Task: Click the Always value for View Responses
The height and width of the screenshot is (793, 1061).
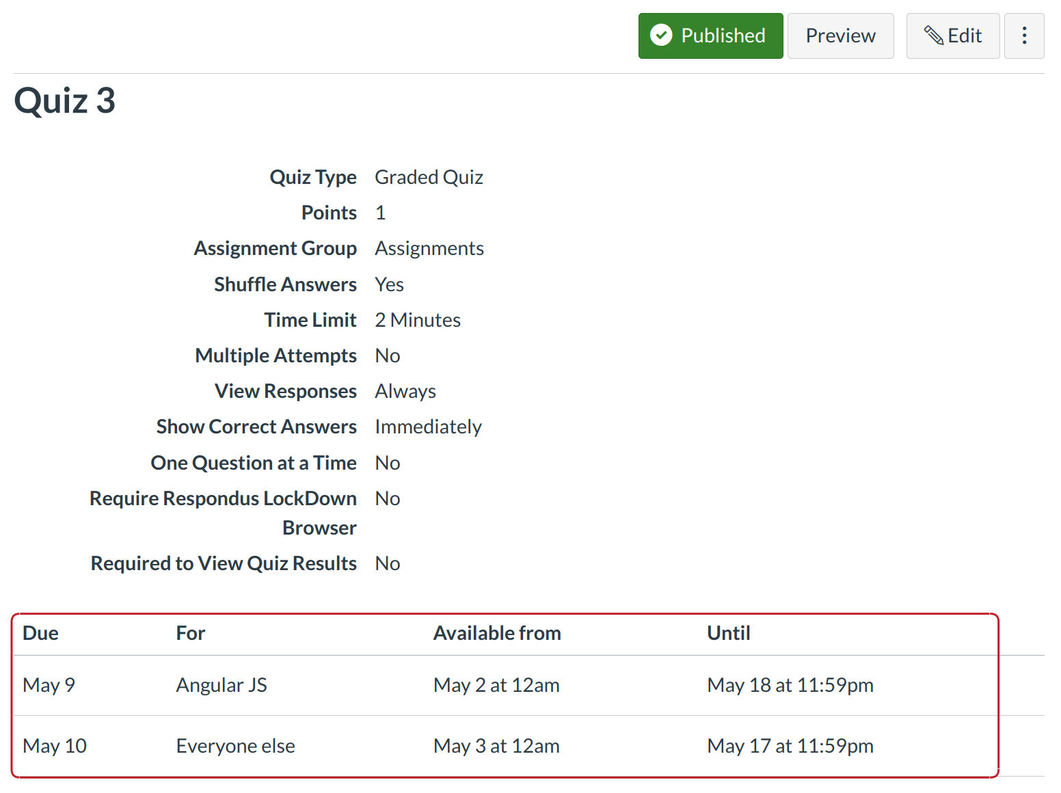Action: (405, 391)
